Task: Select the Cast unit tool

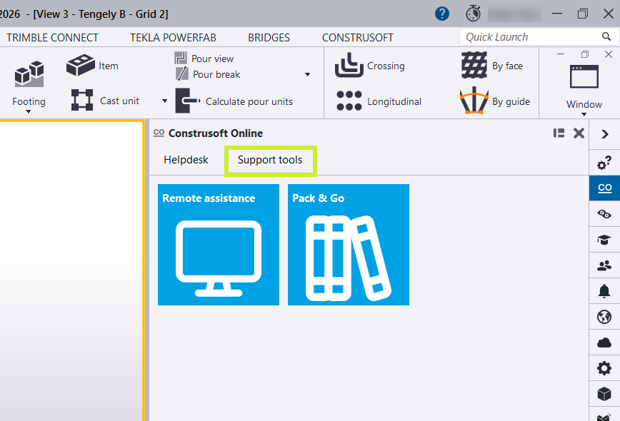Action: (105, 101)
